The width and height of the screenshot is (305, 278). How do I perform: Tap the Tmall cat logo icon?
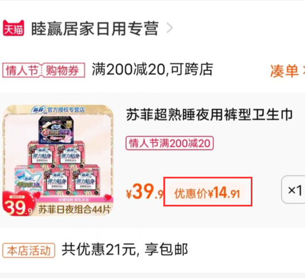pyautogui.click(x=13, y=28)
